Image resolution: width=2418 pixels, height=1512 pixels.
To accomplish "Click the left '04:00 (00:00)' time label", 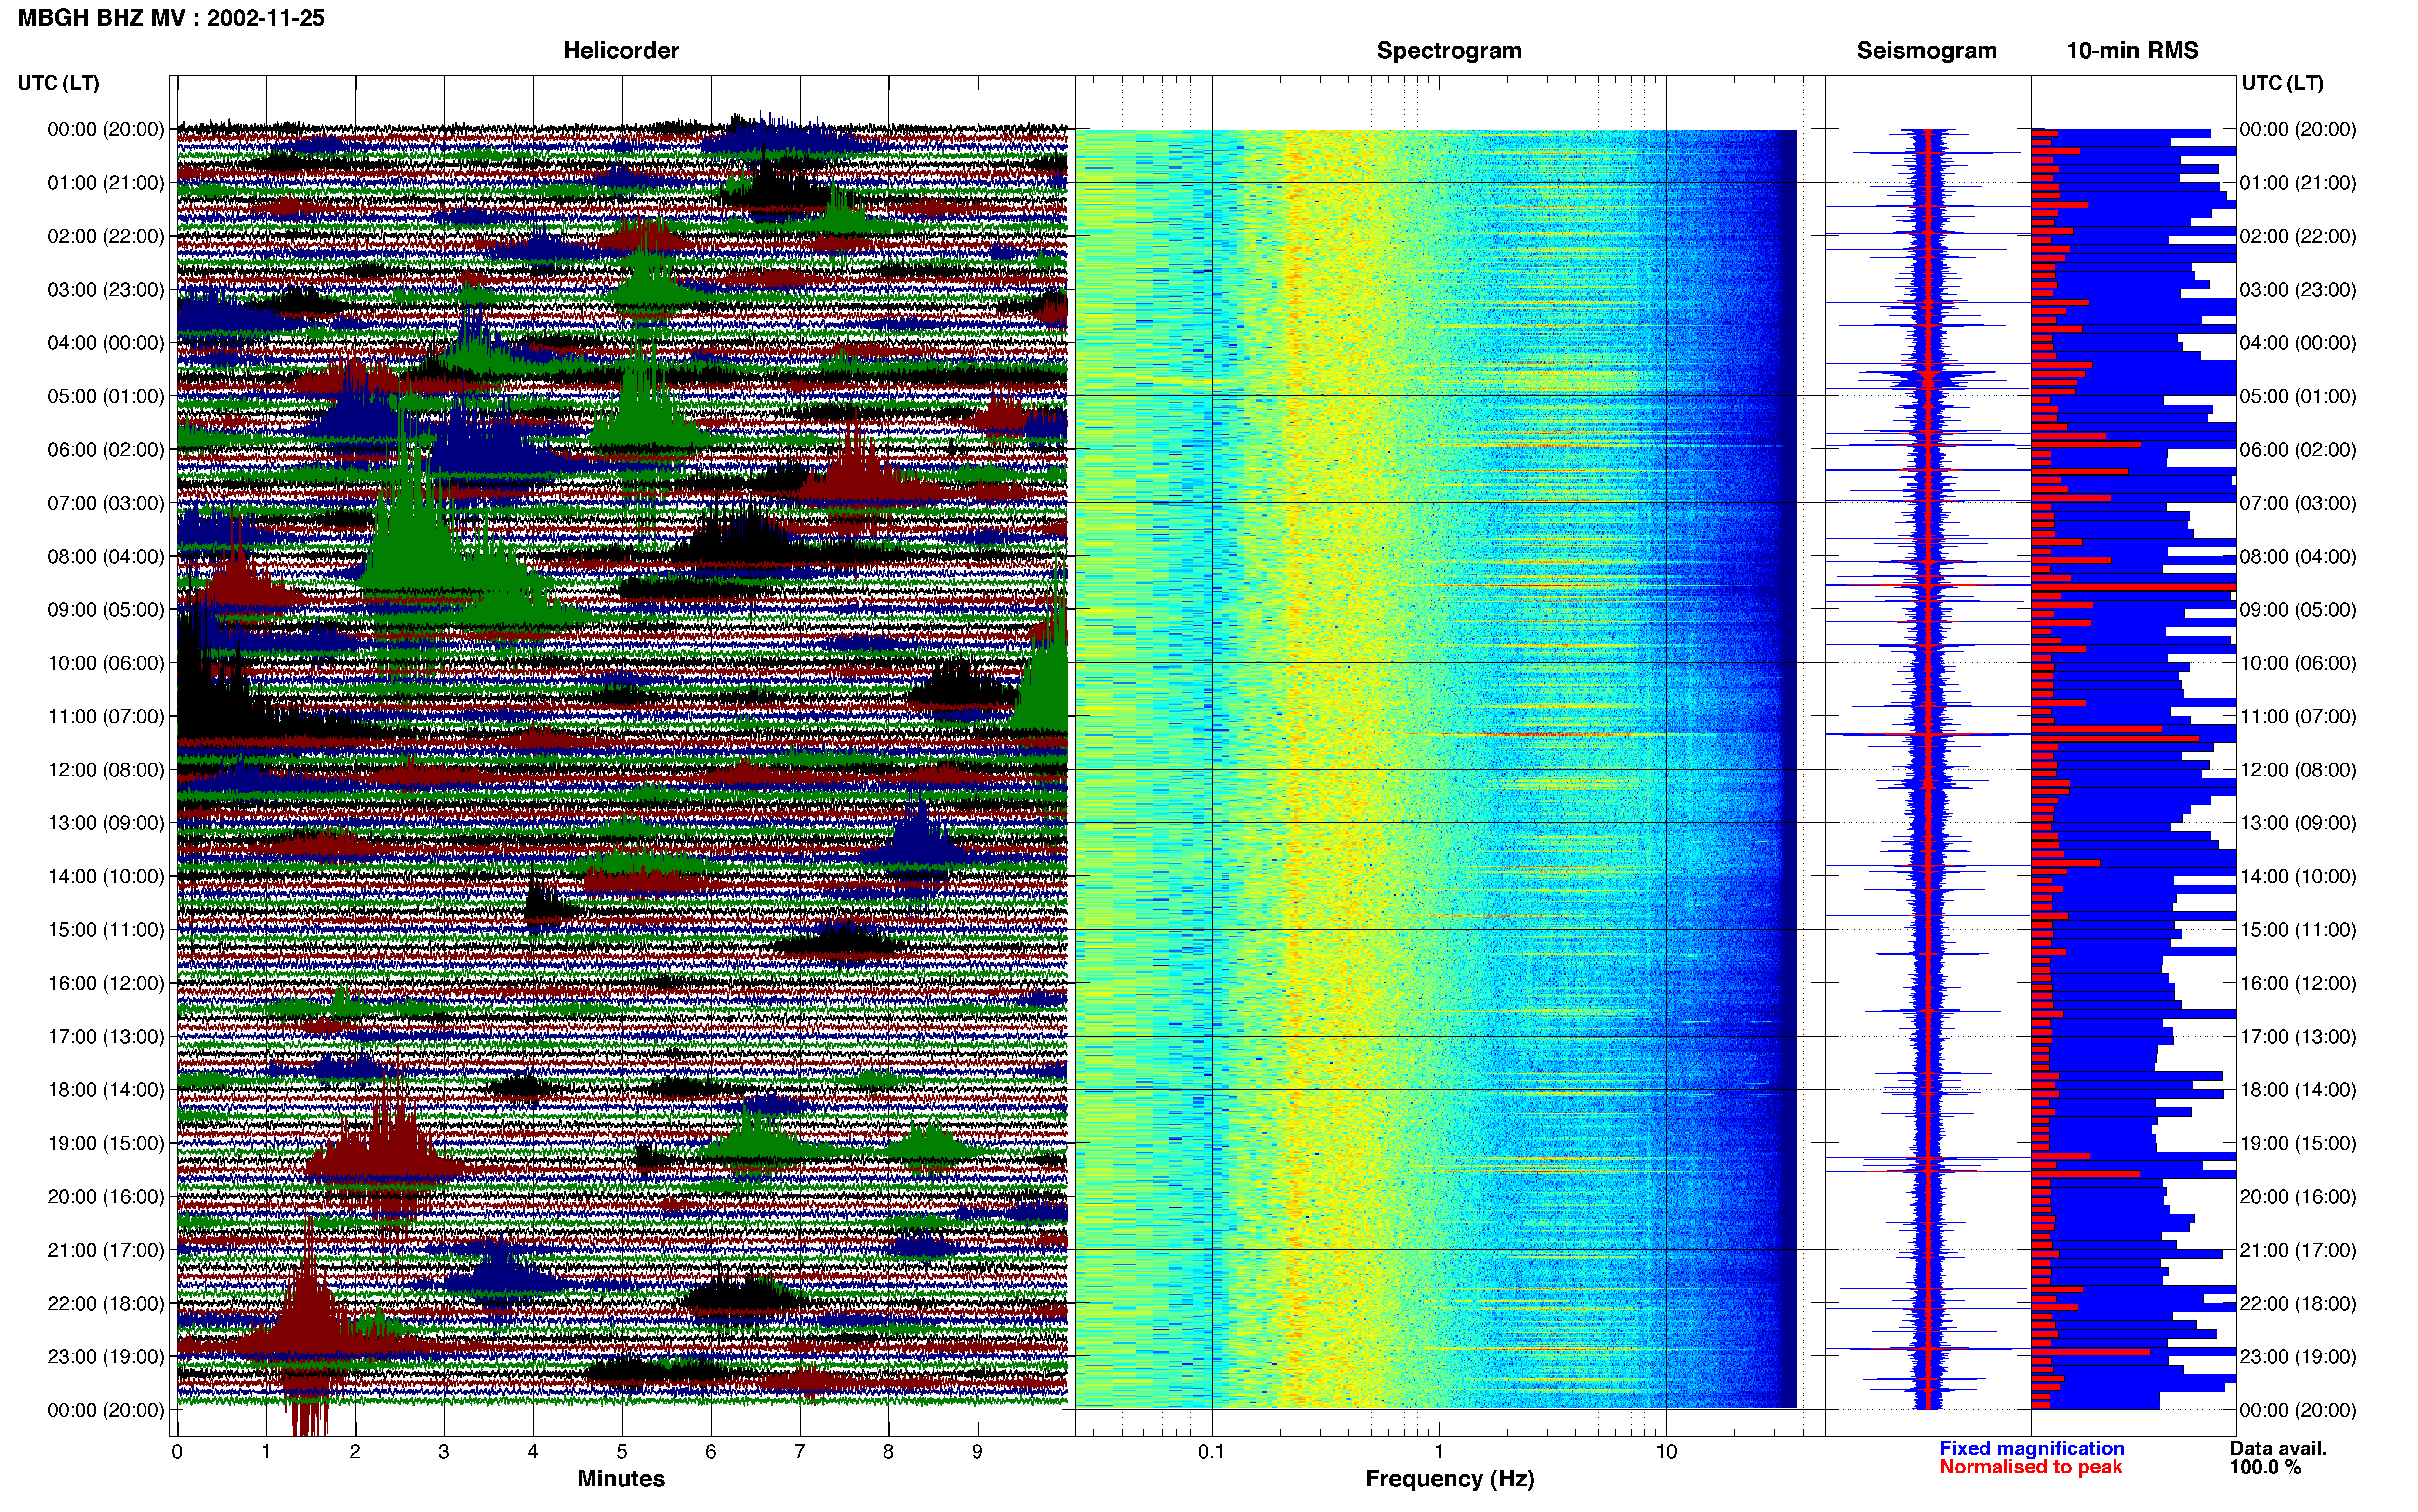I will [106, 343].
